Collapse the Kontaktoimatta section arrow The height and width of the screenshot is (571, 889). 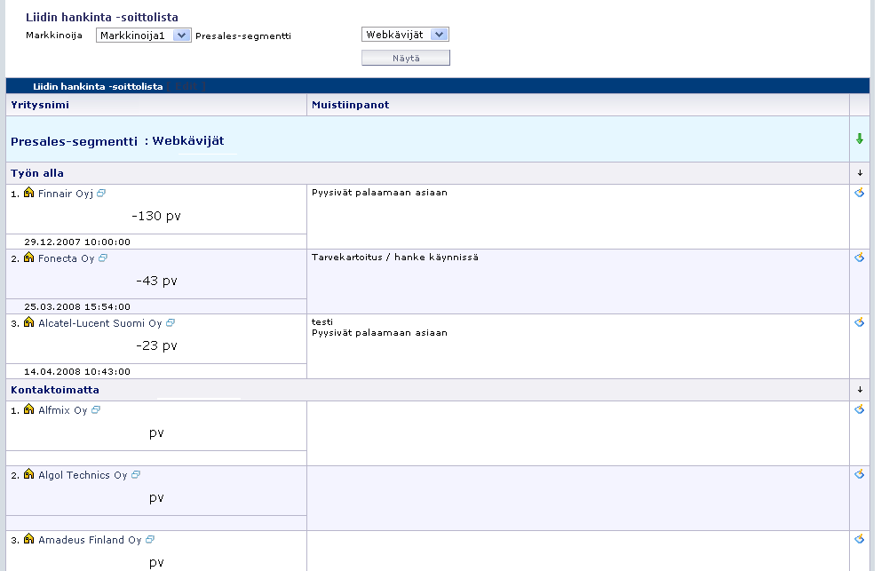pyautogui.click(x=860, y=390)
